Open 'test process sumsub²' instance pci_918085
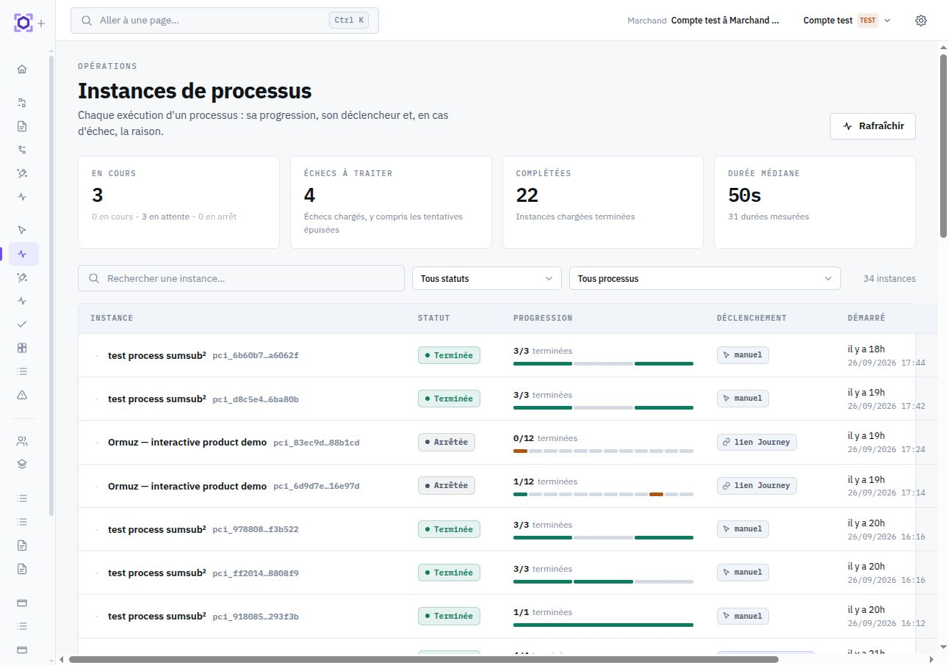This screenshot has width=949, height=665. (x=156, y=616)
